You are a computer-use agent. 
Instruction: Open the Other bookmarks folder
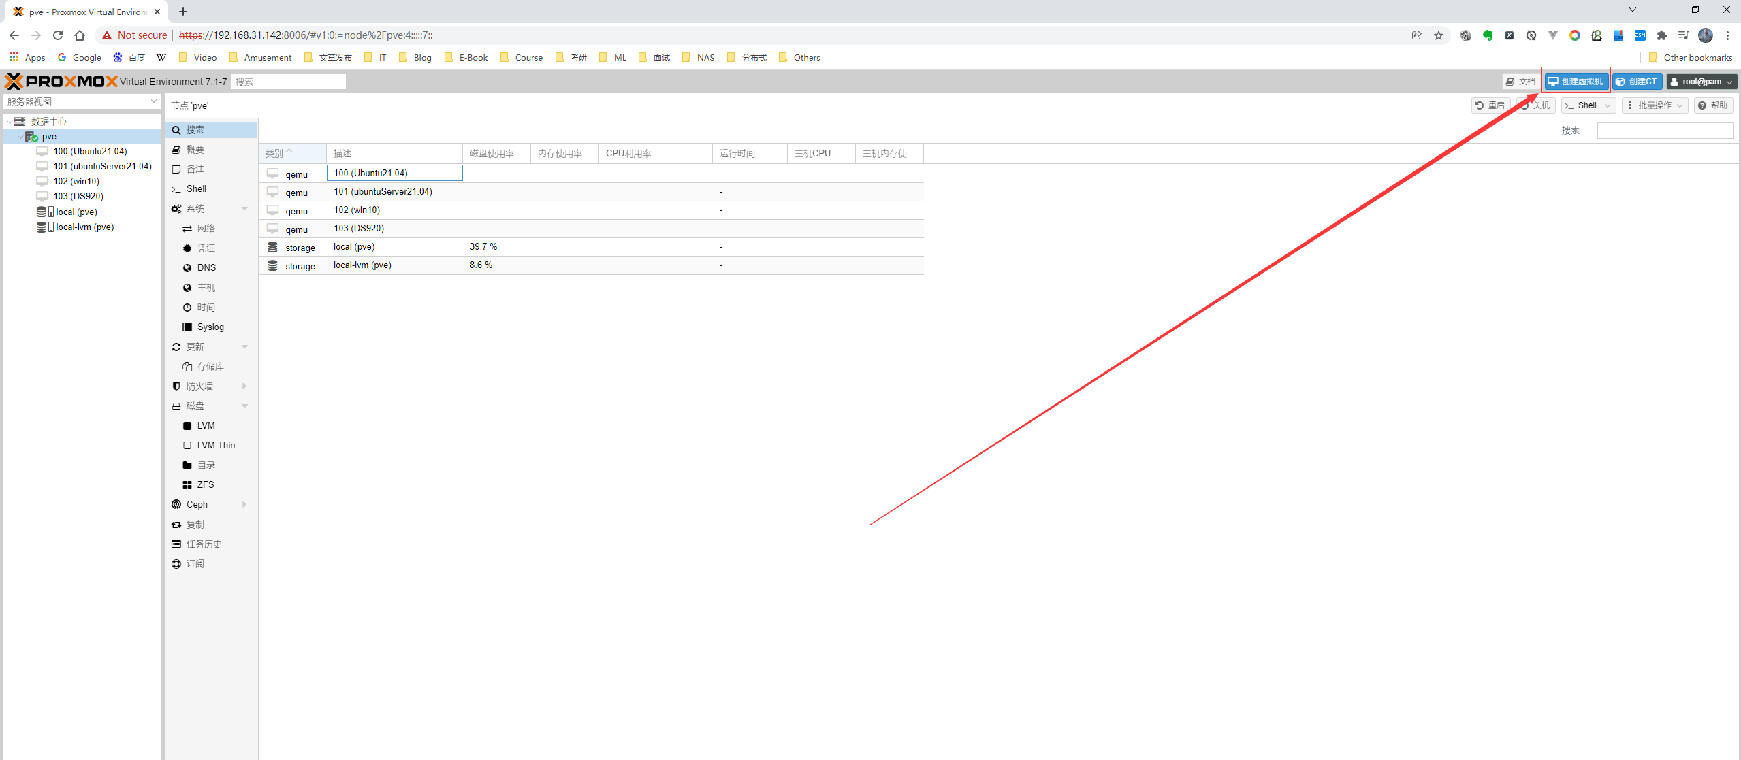1690,58
